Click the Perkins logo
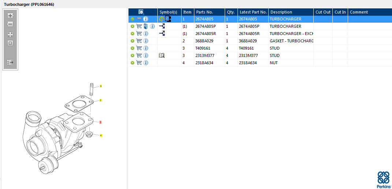 tap(384, 180)
